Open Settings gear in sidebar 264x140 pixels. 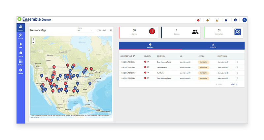pyautogui.click(x=20, y=71)
